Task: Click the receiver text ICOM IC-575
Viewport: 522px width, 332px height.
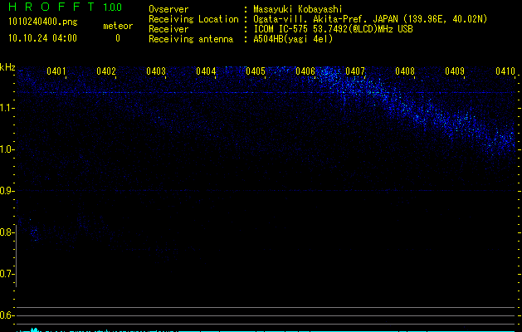Action: [281, 29]
